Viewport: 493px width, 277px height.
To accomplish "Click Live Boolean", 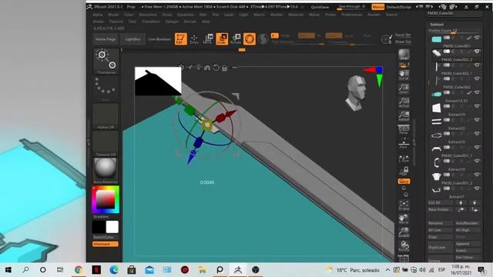I will click(159, 39).
